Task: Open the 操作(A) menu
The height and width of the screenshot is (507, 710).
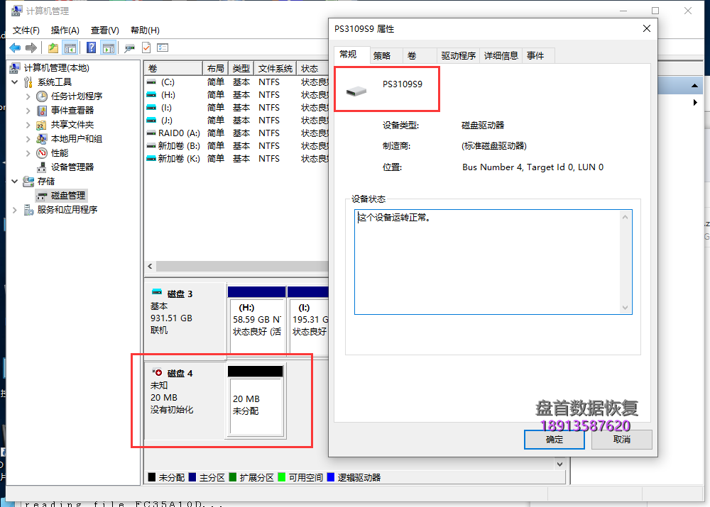Action: click(x=65, y=30)
